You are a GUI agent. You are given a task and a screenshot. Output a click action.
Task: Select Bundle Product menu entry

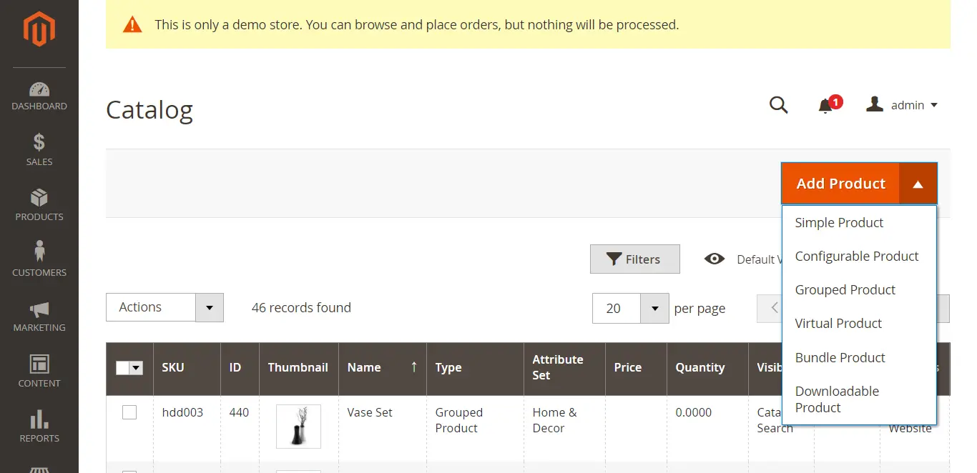(840, 358)
